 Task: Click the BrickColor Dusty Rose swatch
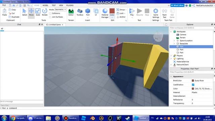click(193, 81)
